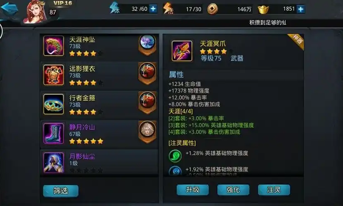
Task: Open the 筛选 filter button
Action: point(61,191)
